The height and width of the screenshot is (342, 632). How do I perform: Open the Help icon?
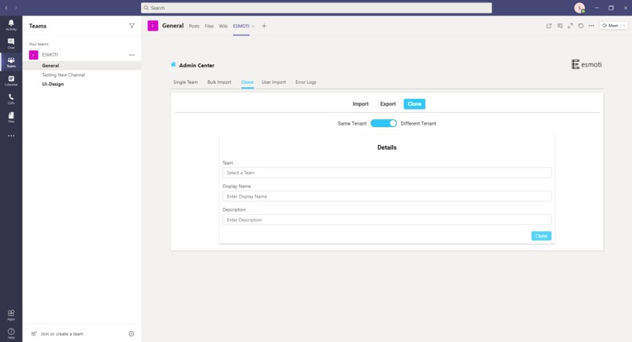[x=11, y=333]
